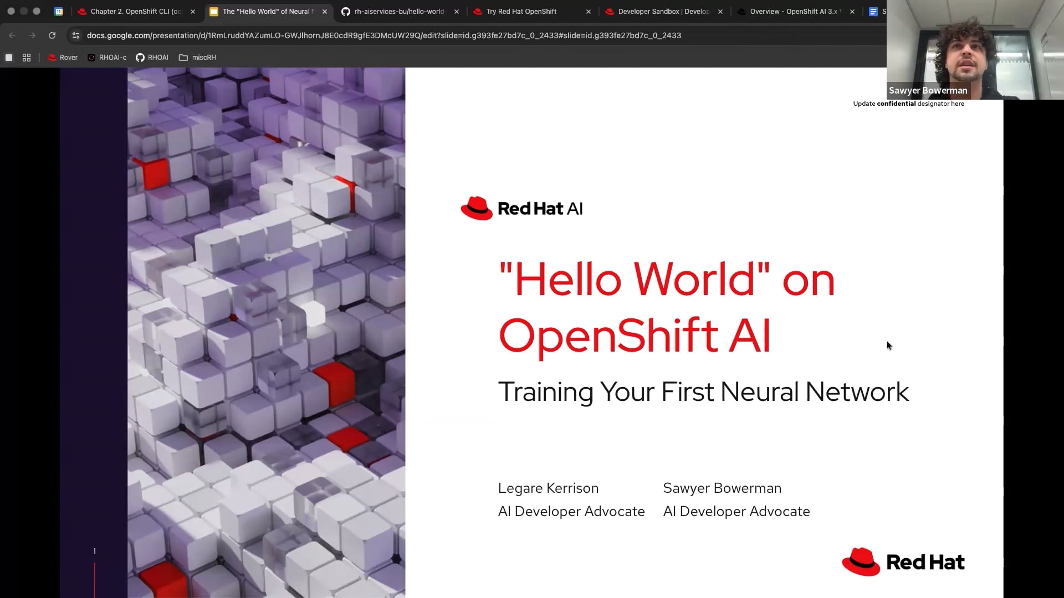The image size is (1064, 598).
Task: Close the Try Red Hat OpenShift tab
Action: [589, 12]
